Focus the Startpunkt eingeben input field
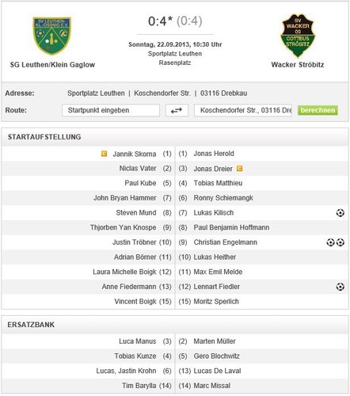Image resolution: width=350 pixels, height=396 pixels. coord(111,110)
